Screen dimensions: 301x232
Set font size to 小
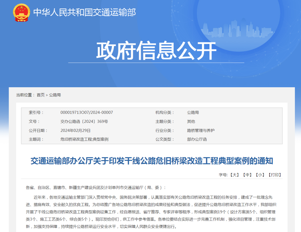click(260, 175)
